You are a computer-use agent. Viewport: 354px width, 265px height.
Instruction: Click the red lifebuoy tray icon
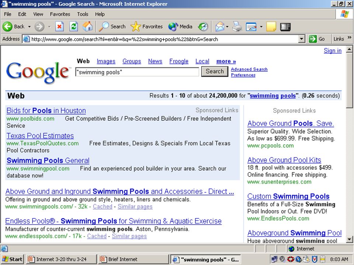pos(290,259)
